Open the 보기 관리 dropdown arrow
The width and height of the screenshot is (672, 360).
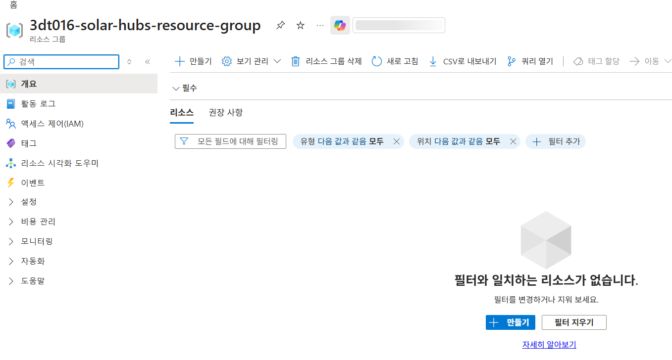click(x=277, y=61)
